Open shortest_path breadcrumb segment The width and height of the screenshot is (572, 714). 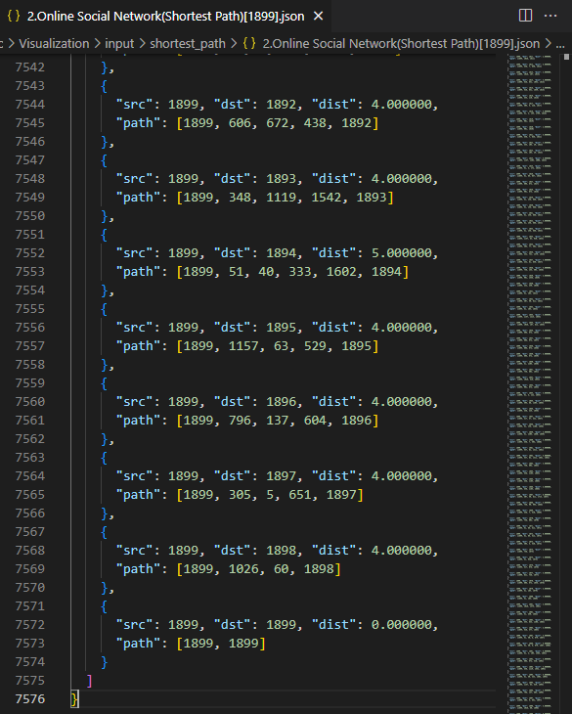point(188,44)
